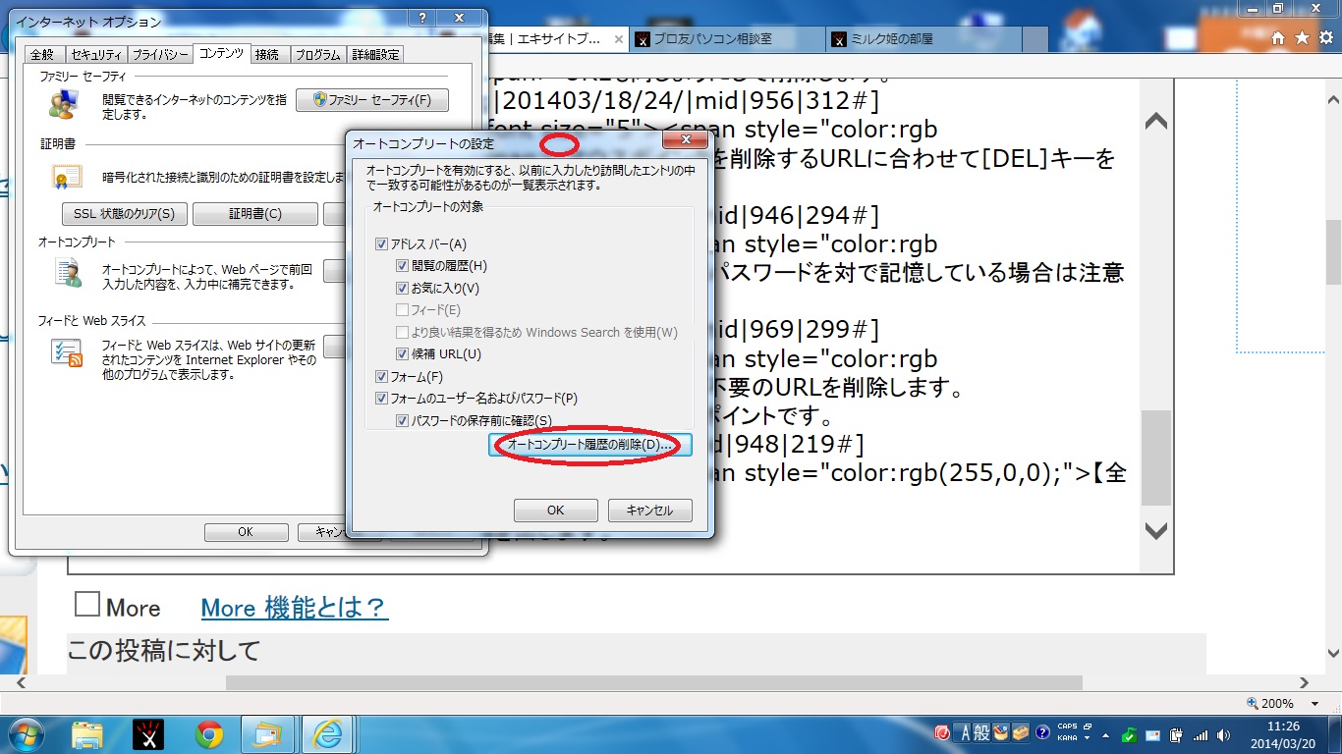
Task: Open Windows Explorer from the taskbar
Action: click(x=87, y=733)
